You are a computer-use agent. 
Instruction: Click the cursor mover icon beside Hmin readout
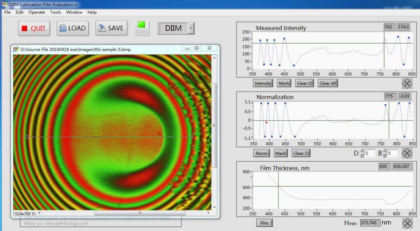(407, 223)
